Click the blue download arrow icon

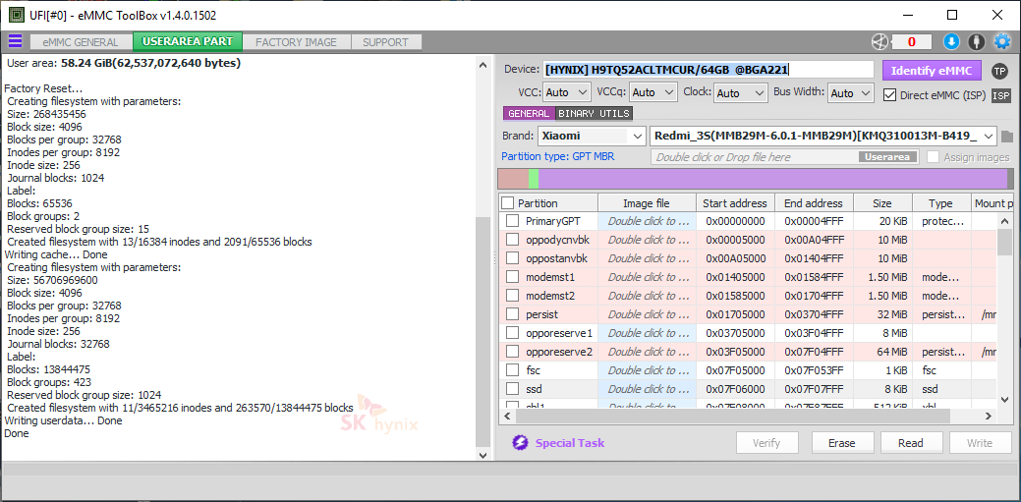tap(950, 41)
